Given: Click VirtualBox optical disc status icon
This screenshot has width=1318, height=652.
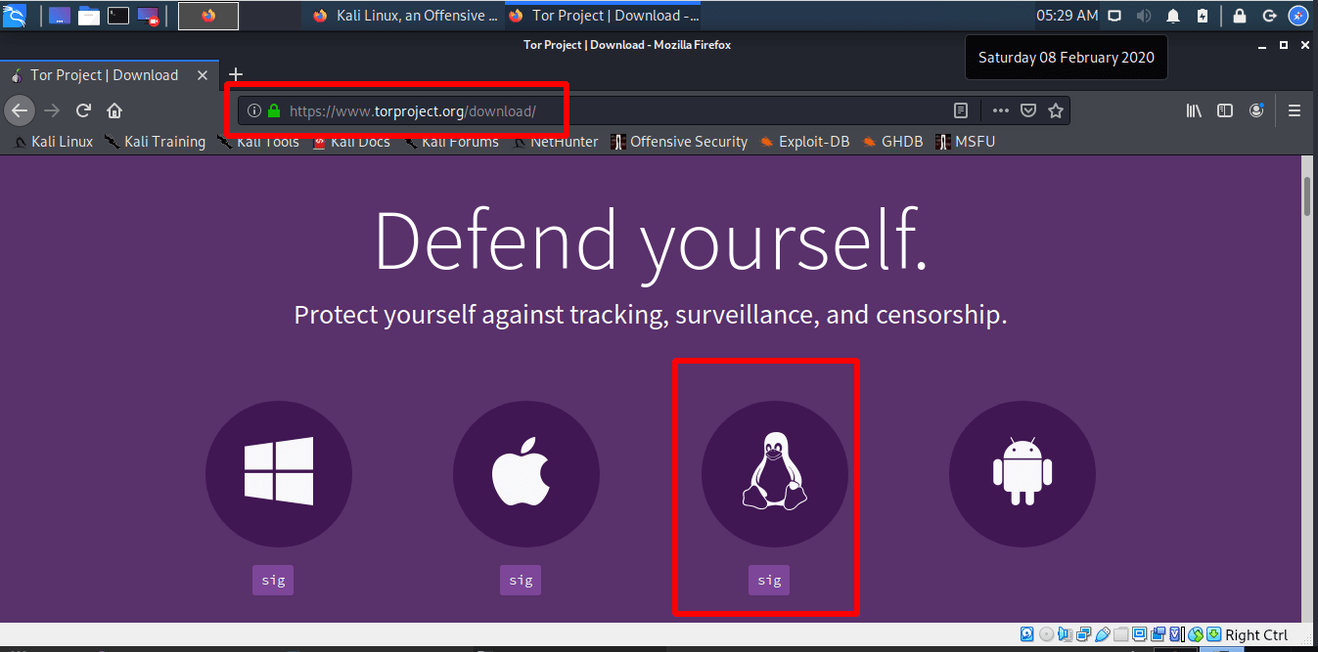Looking at the screenshot, I should click(1046, 634).
